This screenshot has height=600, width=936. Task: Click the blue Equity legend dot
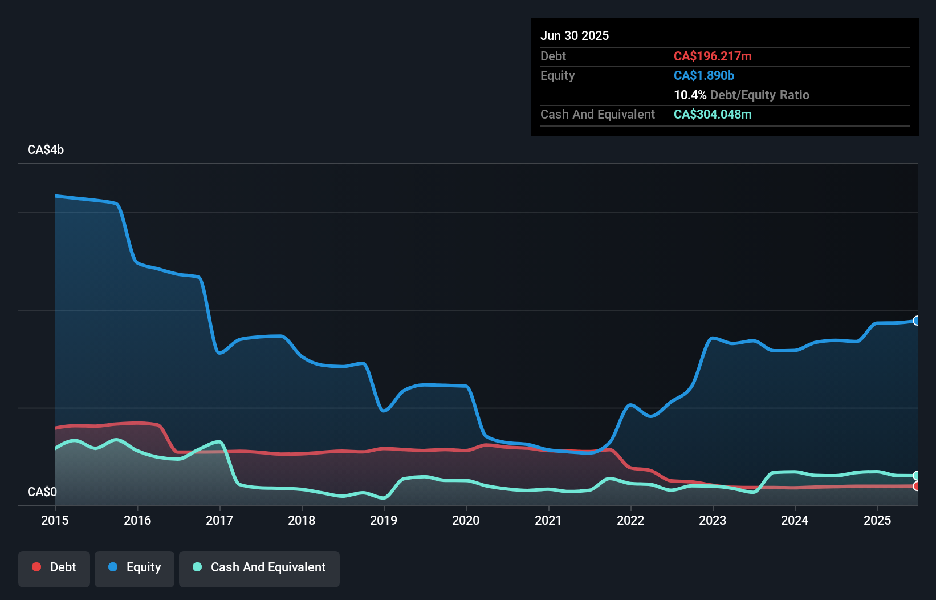coord(114,567)
